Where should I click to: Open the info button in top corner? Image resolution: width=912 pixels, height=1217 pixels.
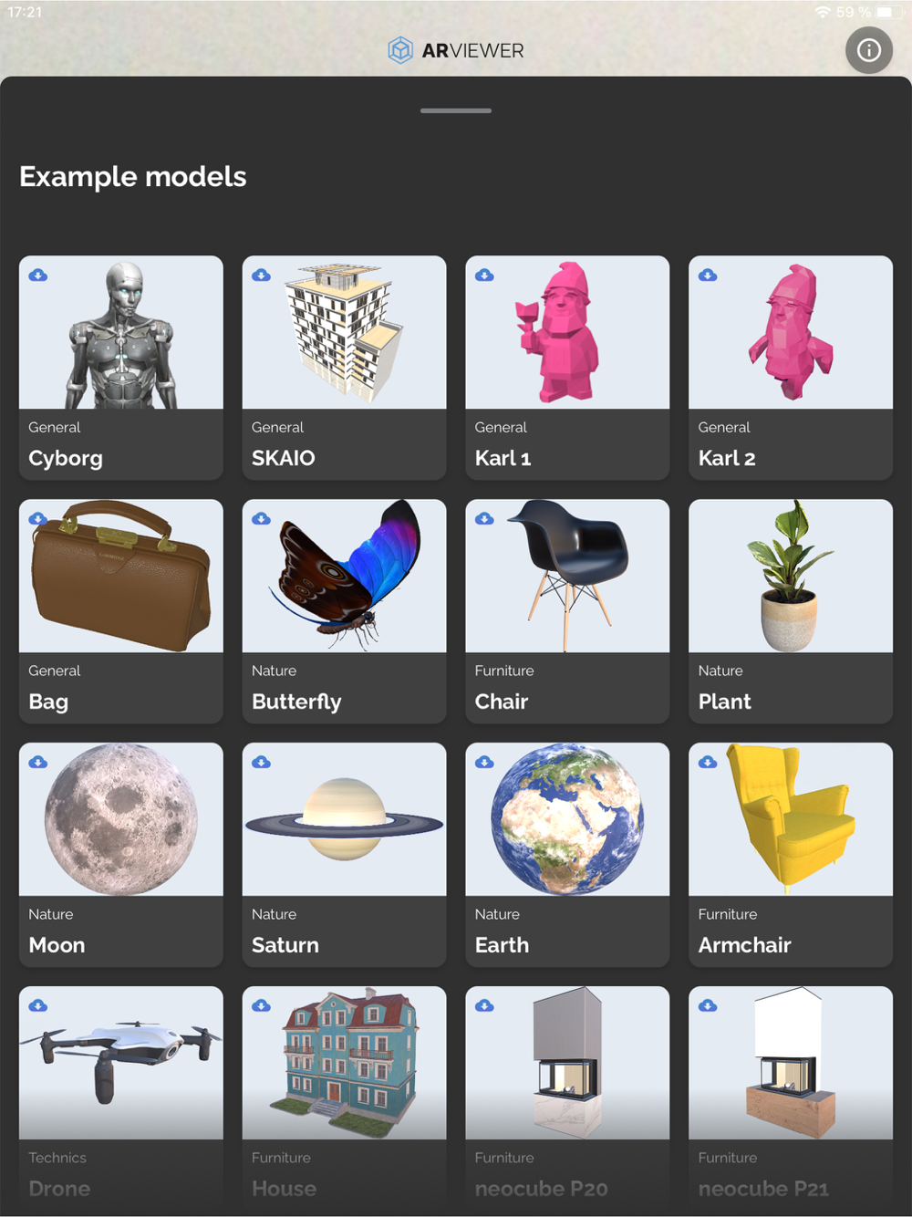pos(868,50)
